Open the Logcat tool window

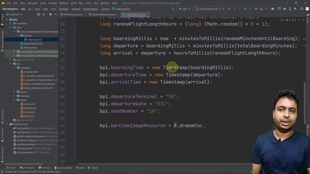93,168
